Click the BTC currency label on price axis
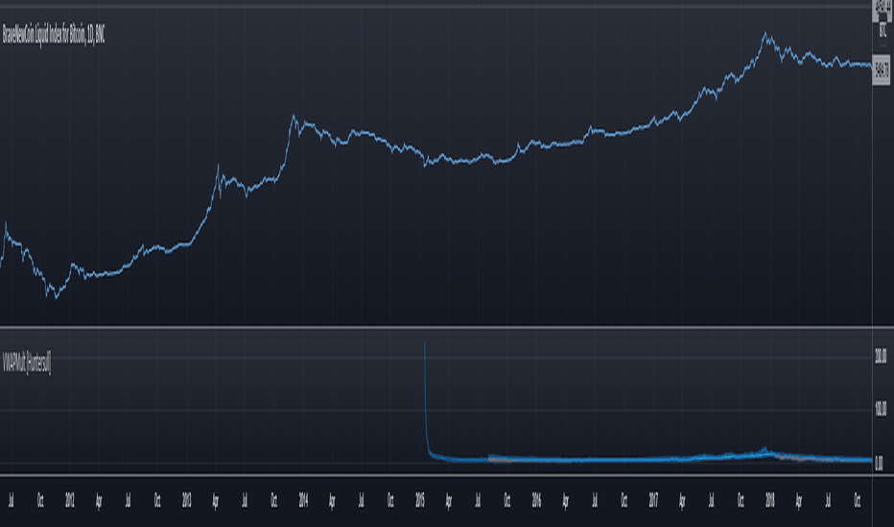894x527 pixels. (x=882, y=30)
